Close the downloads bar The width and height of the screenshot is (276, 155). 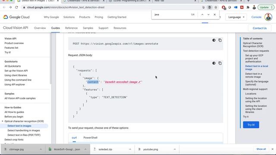(x=273, y=149)
